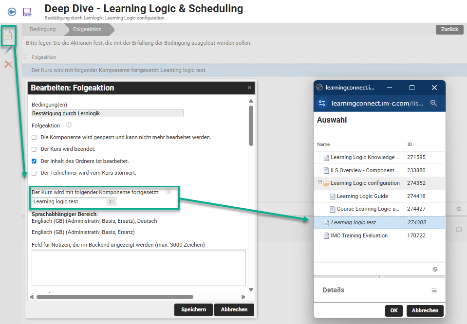The height and width of the screenshot is (324, 467).
Task: Click the new follow-up action icon
Action: [x=8, y=36]
